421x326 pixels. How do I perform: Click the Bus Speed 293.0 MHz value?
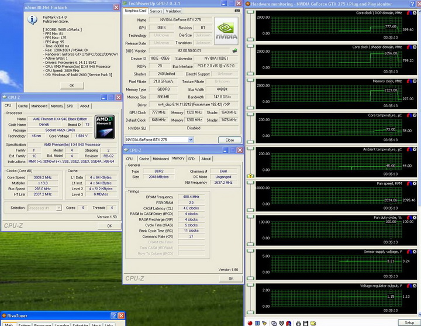click(x=43, y=188)
